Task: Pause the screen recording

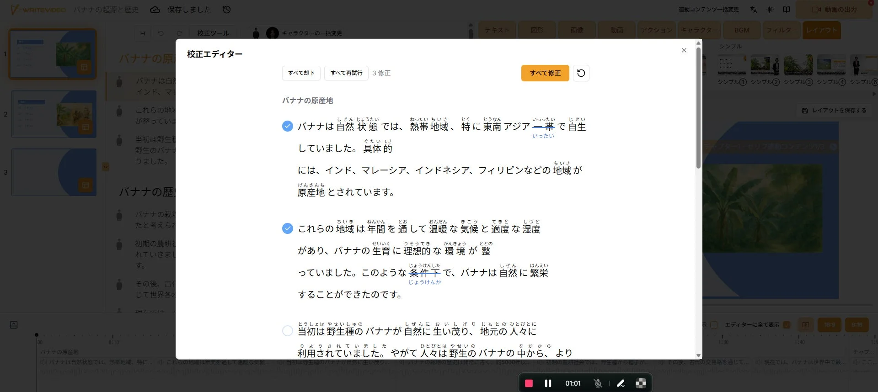Action: 548,383
